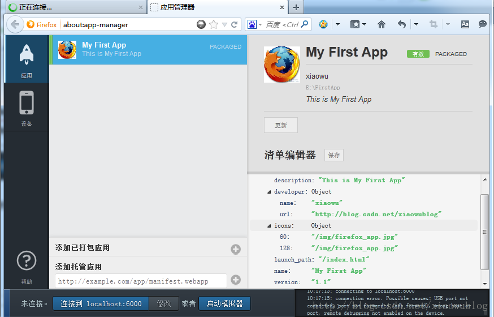Go to the Home page icon

(381, 24)
